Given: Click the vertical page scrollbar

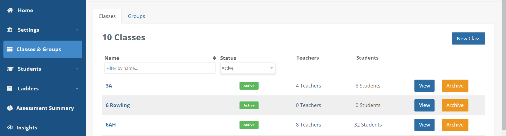Looking at the screenshot, I should tap(504, 66).
